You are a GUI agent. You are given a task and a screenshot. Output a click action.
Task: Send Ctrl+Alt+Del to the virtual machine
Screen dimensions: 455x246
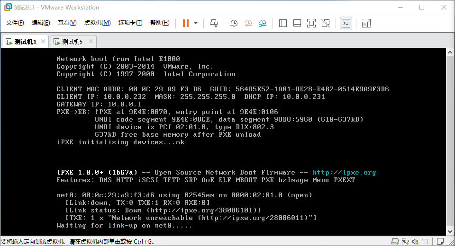pyautogui.click(x=214, y=23)
